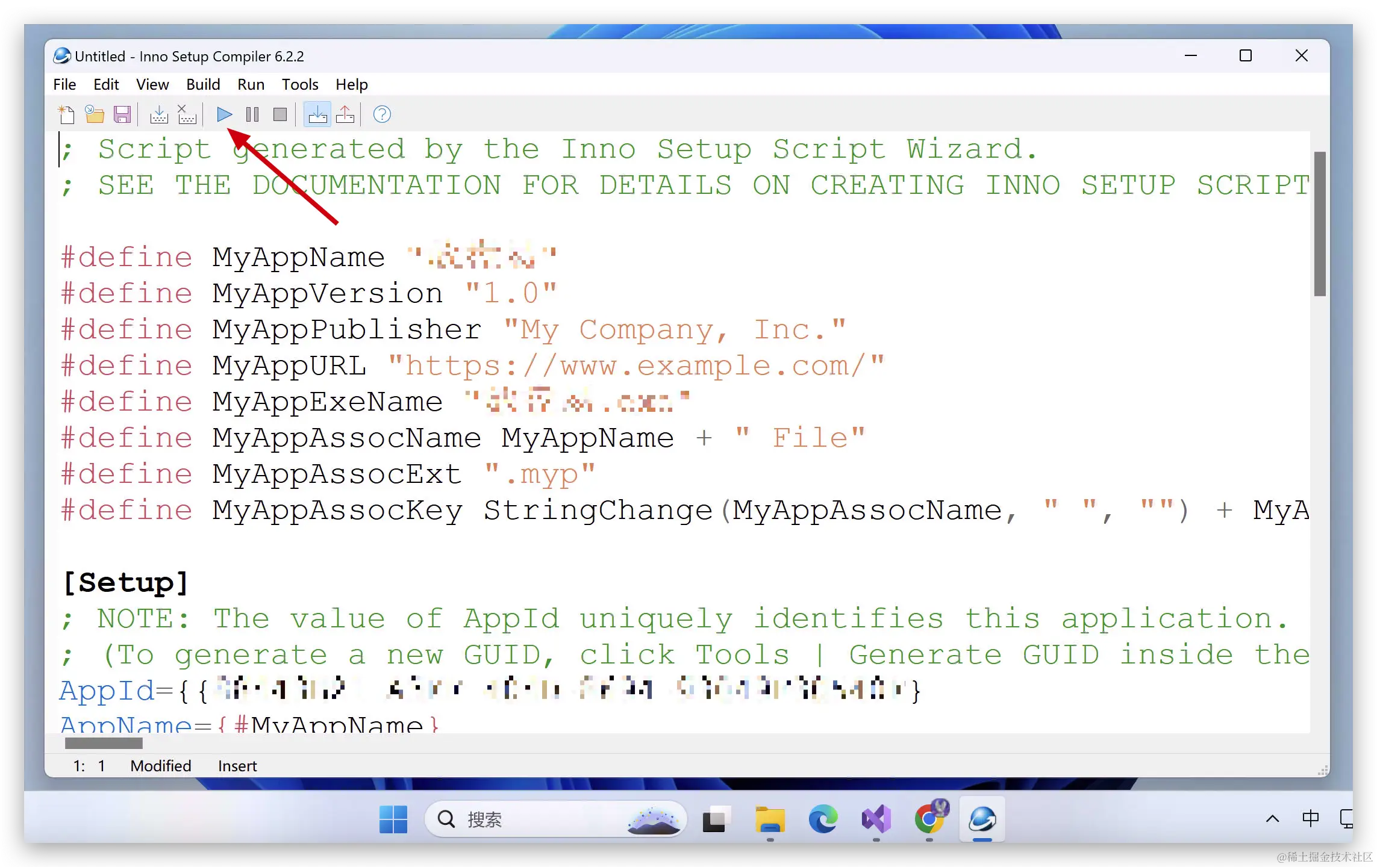Open File Explorer from taskbar
The image size is (1377, 867).
point(770,819)
